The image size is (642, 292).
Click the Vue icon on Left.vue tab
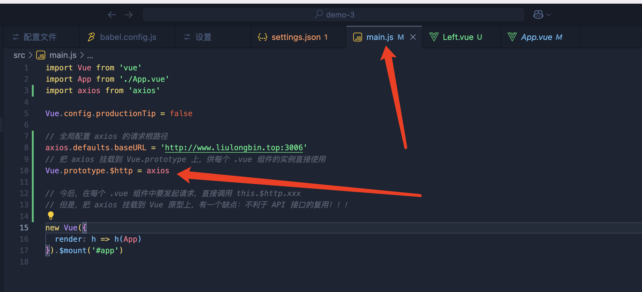click(434, 37)
